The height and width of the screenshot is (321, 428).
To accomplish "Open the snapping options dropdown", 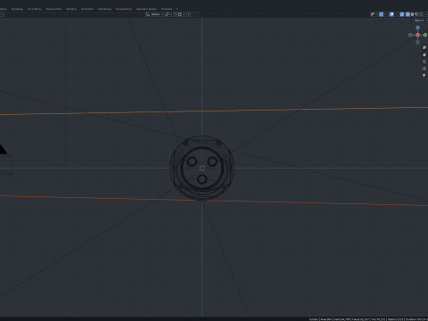I will [x=181, y=14].
